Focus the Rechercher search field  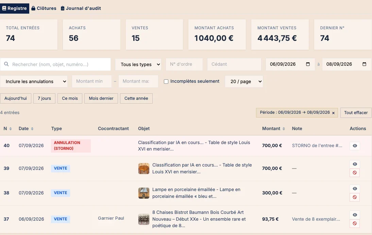pyautogui.click(x=55, y=64)
